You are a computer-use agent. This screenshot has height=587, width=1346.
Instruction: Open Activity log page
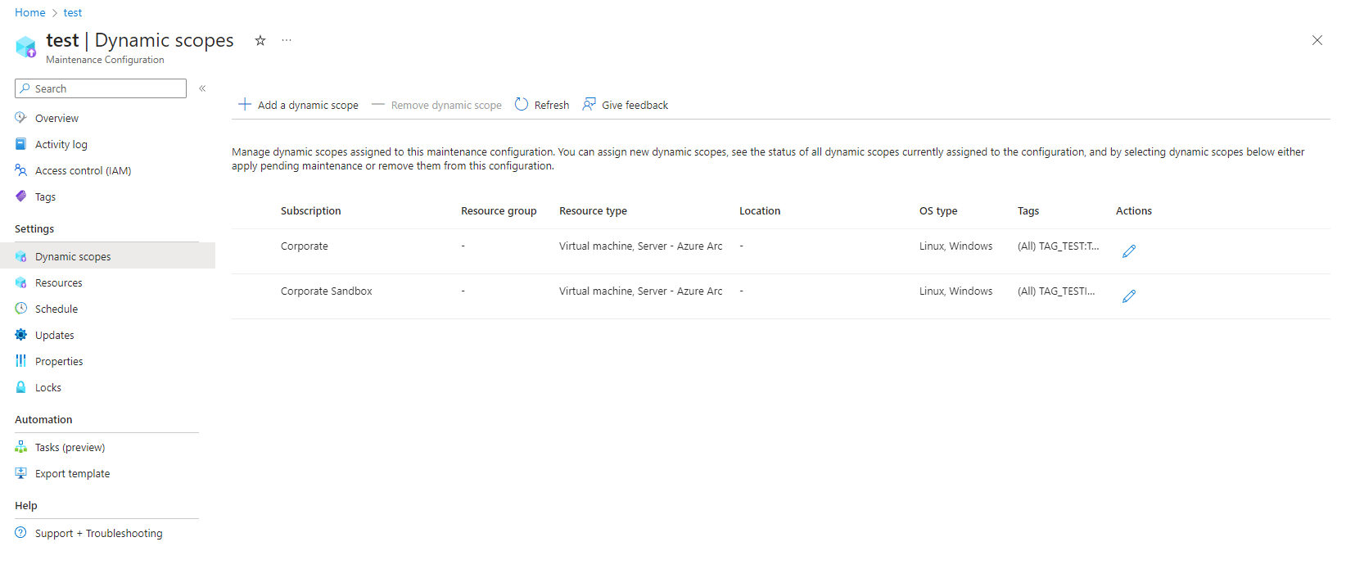pos(61,145)
